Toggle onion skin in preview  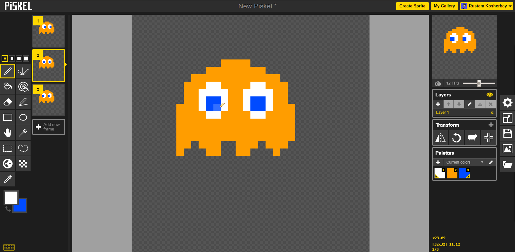pos(438,83)
